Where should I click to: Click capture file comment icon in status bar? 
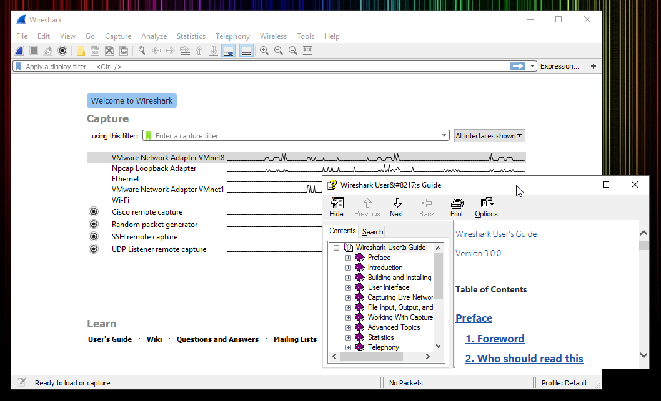(x=22, y=382)
